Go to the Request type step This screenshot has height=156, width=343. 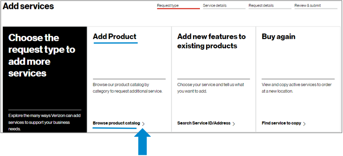click(x=168, y=5)
